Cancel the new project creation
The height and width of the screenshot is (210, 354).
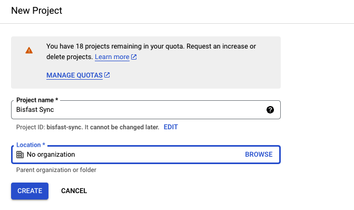point(74,191)
